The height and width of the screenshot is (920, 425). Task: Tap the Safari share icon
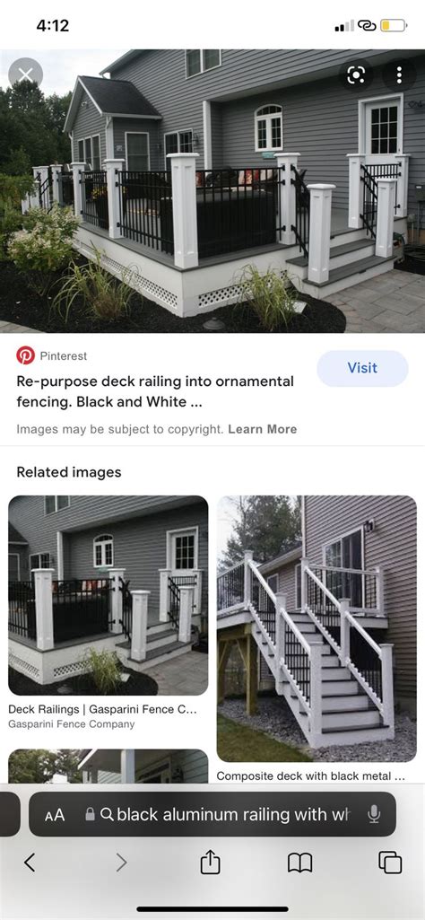tap(210, 863)
